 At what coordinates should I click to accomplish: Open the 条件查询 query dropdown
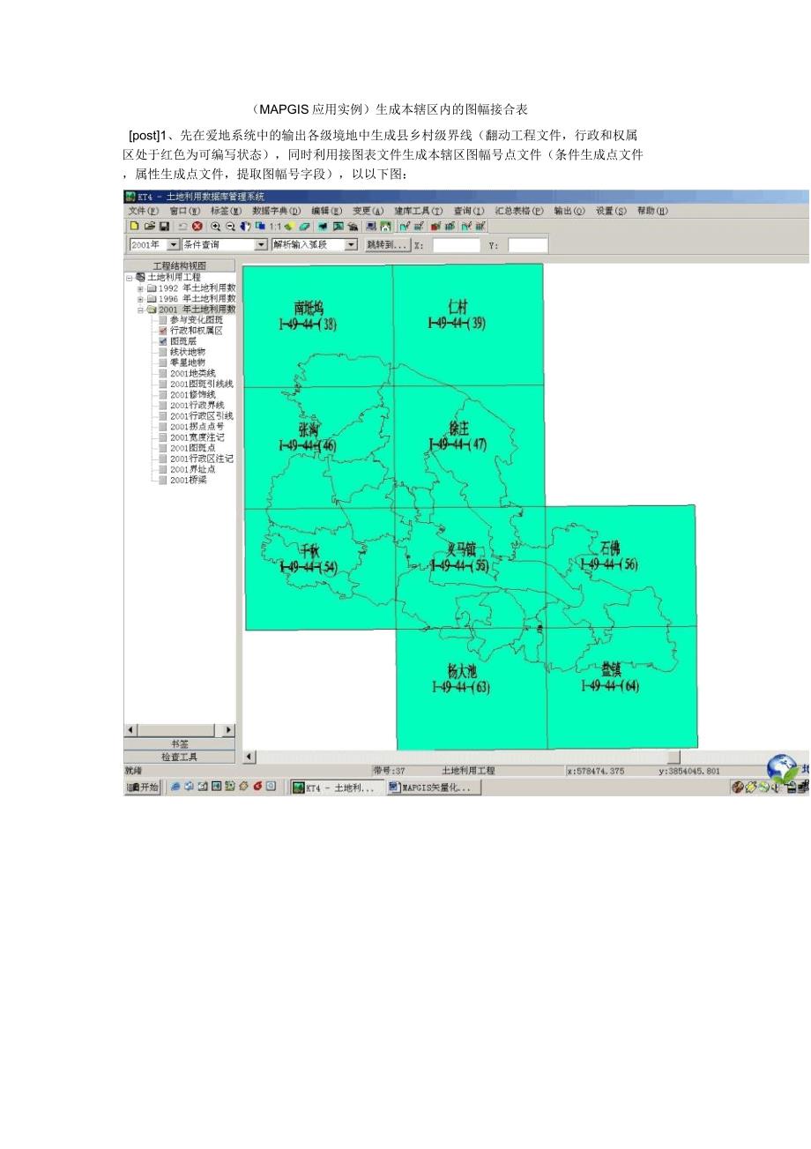260,244
